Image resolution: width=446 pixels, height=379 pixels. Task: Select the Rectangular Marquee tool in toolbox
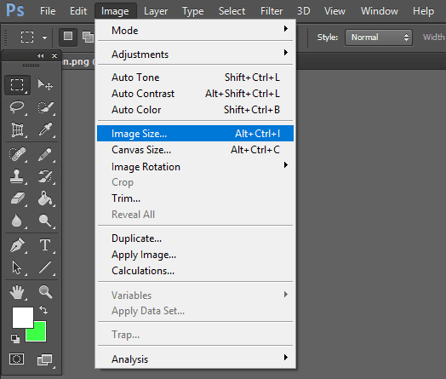[17, 85]
